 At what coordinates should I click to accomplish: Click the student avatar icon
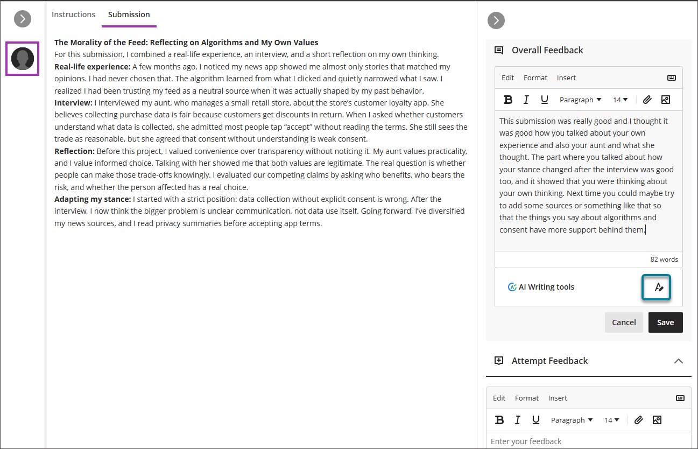coord(23,59)
